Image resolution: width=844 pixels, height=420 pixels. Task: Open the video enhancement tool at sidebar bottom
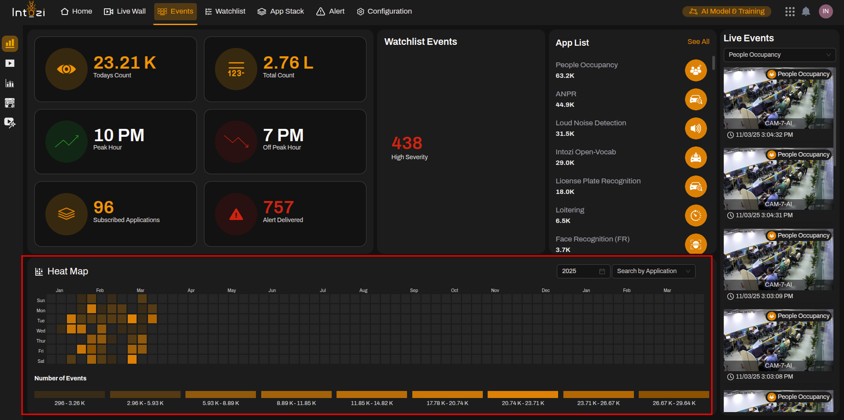coord(10,123)
